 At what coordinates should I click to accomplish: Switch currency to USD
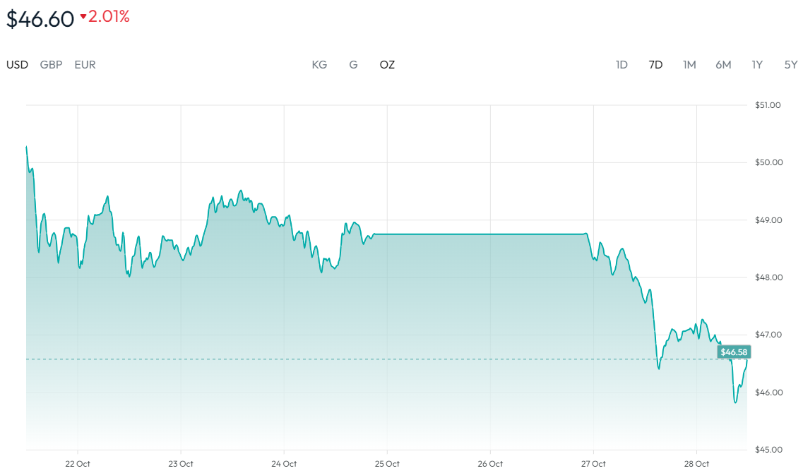tap(18, 65)
